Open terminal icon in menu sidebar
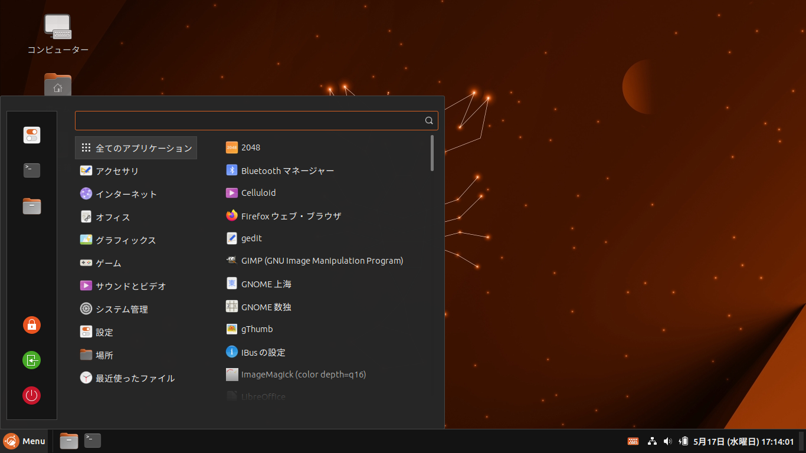806x453 pixels. (32, 170)
